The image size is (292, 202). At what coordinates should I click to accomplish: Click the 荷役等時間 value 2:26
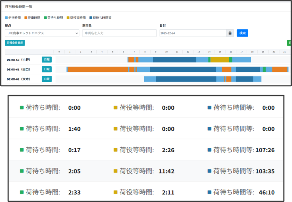(168, 150)
